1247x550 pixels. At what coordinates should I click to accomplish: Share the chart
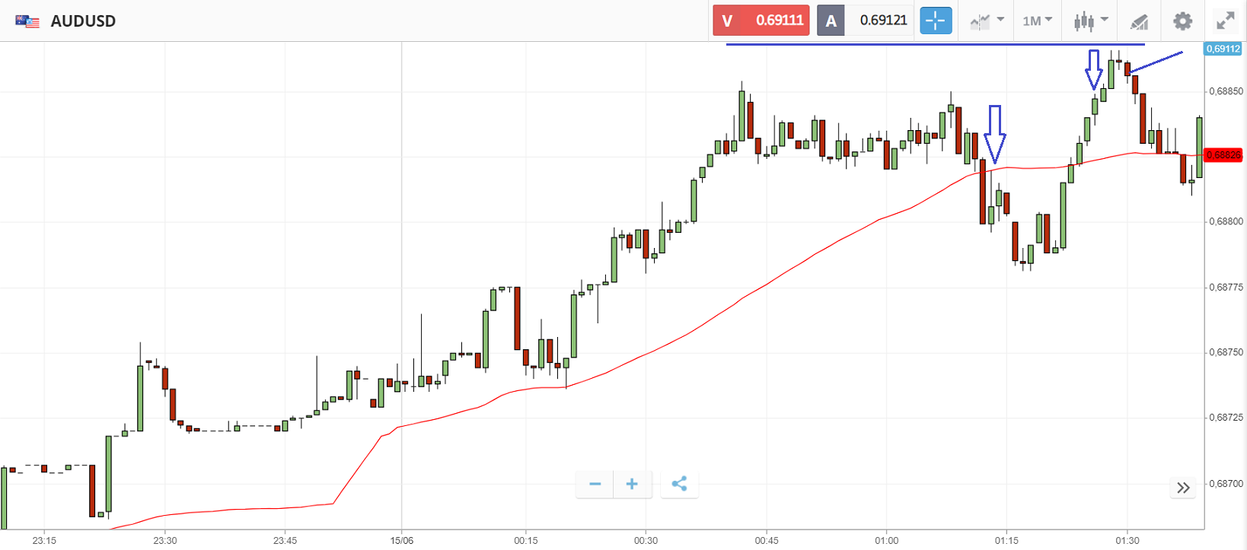[679, 484]
